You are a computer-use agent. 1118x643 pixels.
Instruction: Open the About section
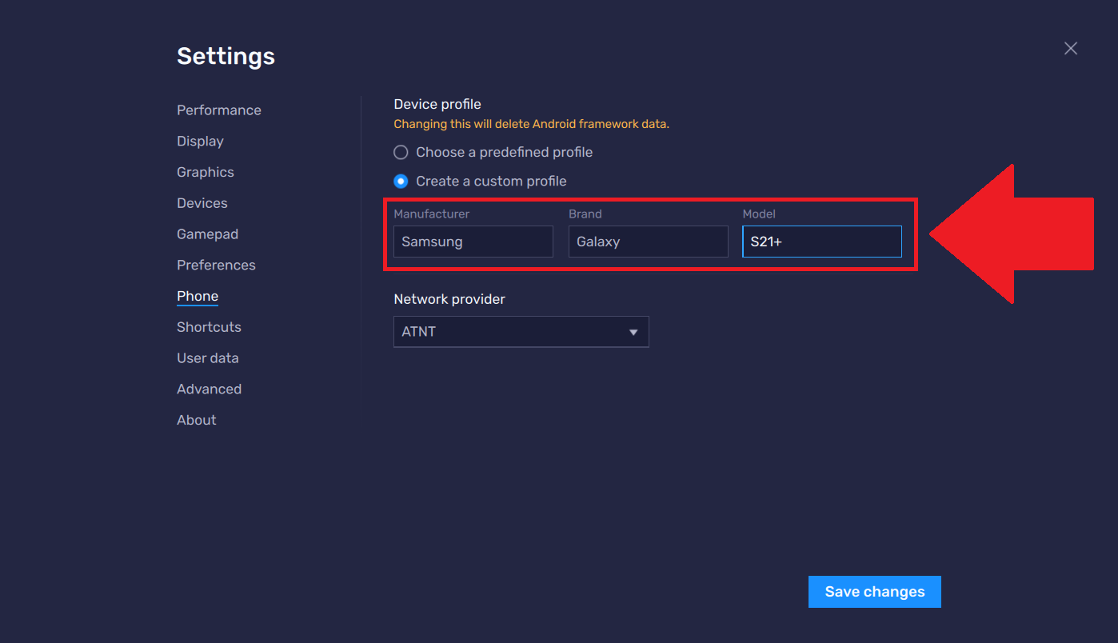click(196, 419)
